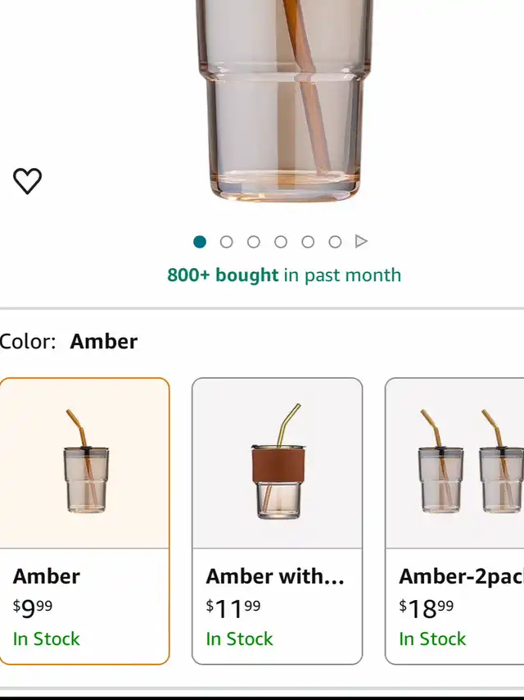Tap the $9.99 price
Image resolution: width=524 pixels, height=700 pixels.
click(33, 608)
